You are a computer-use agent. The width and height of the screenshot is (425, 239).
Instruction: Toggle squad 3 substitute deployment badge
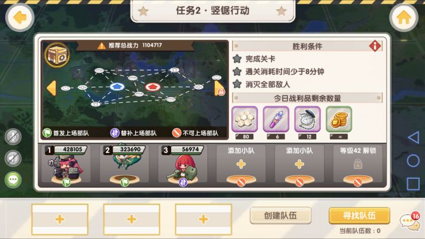pyautogui.click(x=183, y=182)
